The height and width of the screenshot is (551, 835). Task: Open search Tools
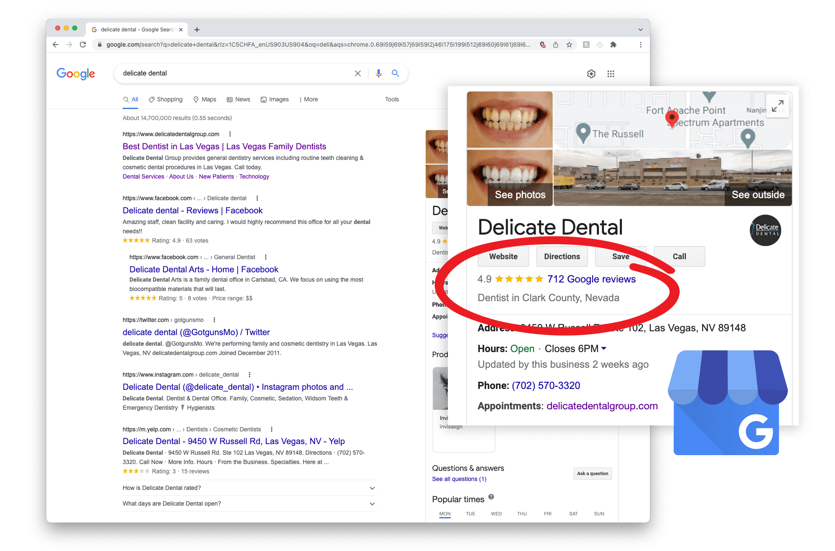pyautogui.click(x=392, y=99)
